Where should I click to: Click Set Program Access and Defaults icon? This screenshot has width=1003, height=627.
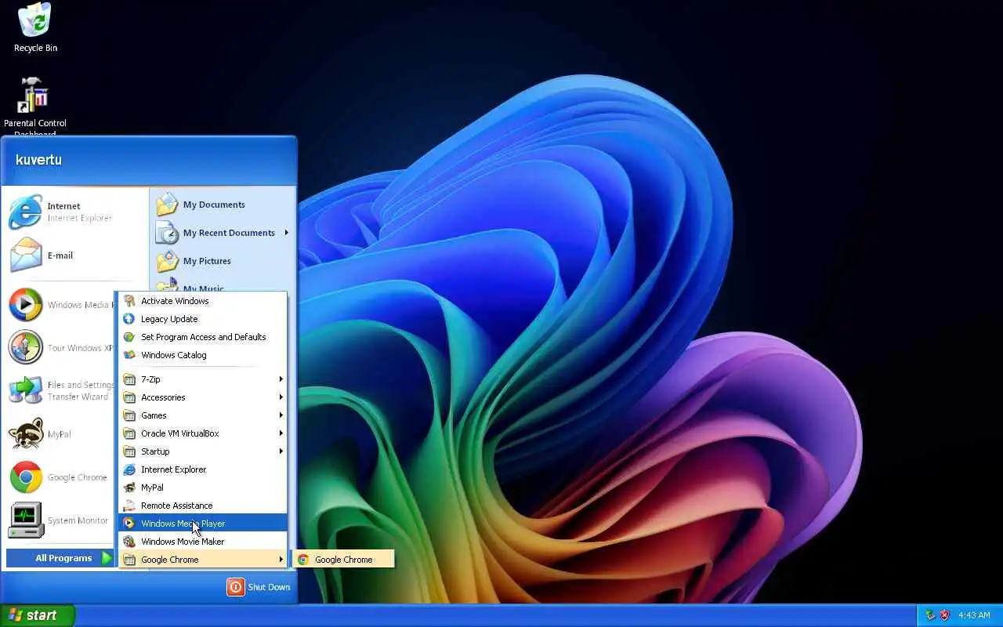(x=129, y=337)
